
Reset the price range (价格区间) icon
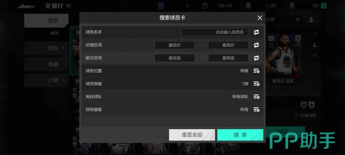tap(256, 45)
